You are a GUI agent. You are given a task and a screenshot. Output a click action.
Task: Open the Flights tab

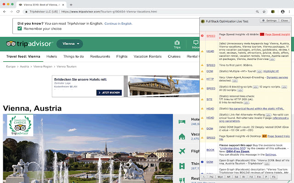point(122,56)
